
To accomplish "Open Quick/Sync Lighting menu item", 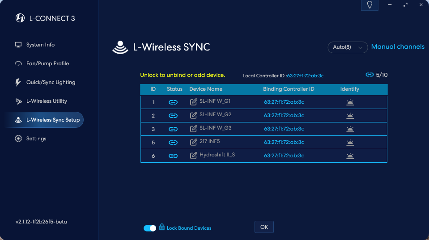I will coord(51,82).
